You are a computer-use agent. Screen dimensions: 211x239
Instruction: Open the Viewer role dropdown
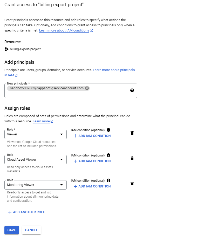pos(36,134)
